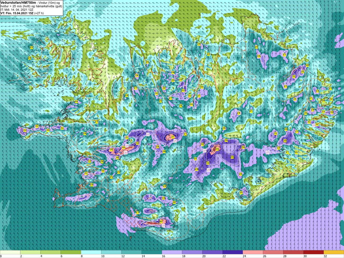Image resolution: width=344 pixels, height=258 pixels.
Task: Click the 'VT: Fim. 15.04.2021 15Z' valid time
Action: (17, 13)
